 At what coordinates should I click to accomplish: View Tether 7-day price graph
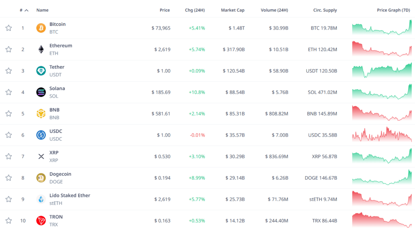(x=382, y=71)
